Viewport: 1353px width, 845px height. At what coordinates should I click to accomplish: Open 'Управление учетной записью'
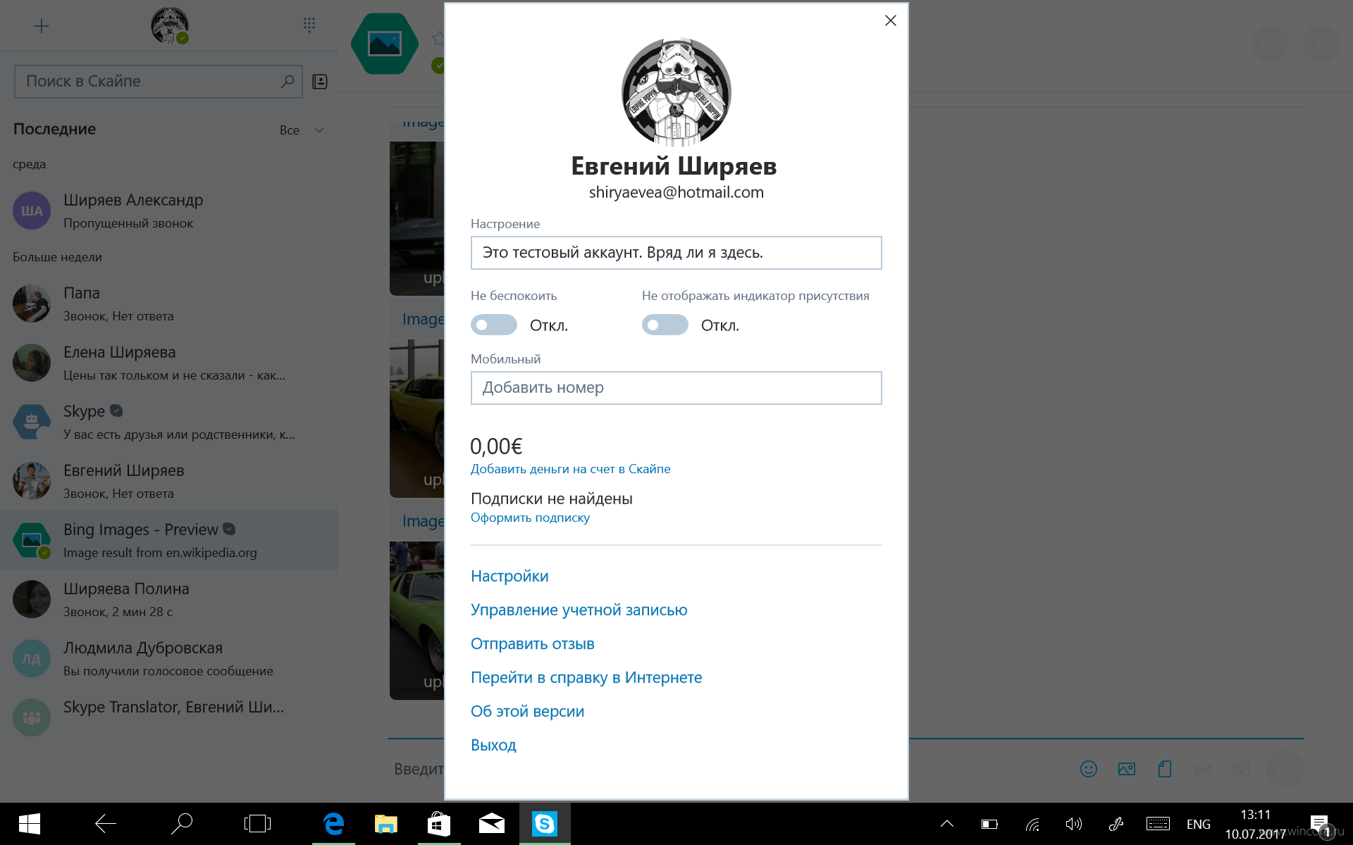tap(579, 610)
